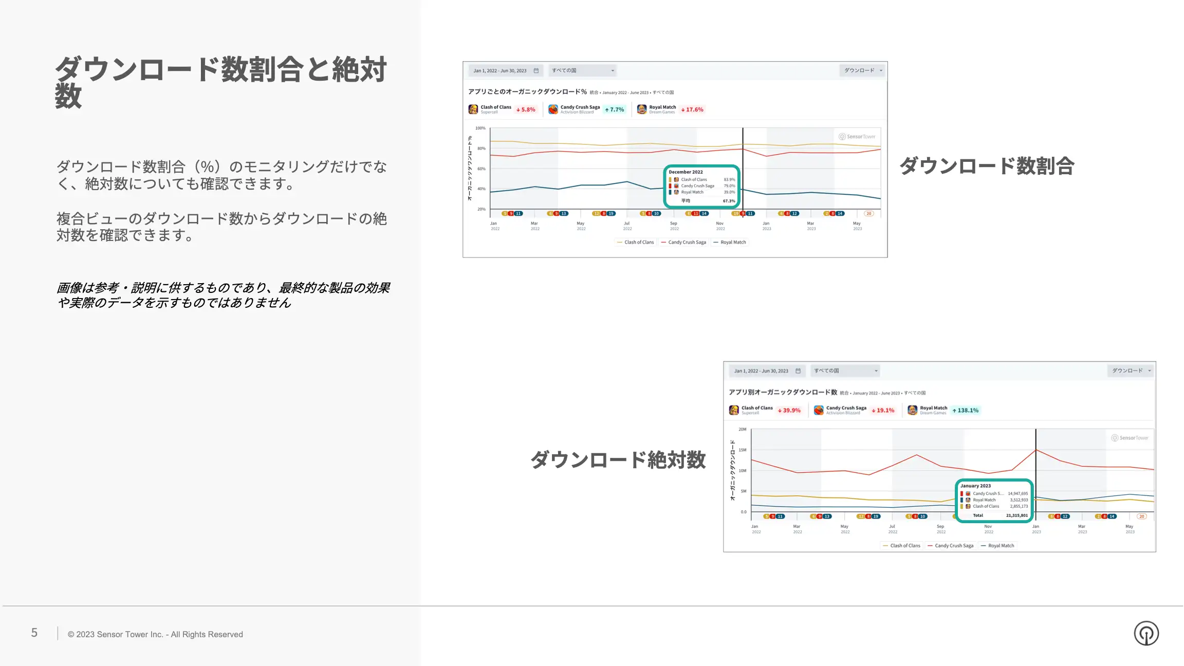Viewport: 1184px width, 666px height.
Task: Click red swatch in December 2022 tooltip
Action: point(670,186)
